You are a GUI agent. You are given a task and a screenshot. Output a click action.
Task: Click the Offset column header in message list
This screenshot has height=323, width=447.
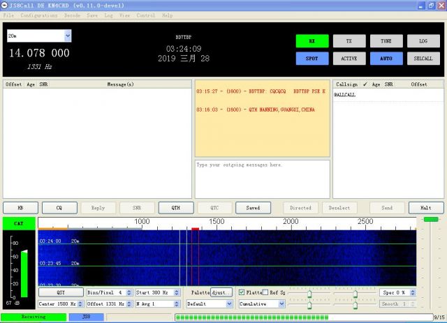[x=13, y=84]
